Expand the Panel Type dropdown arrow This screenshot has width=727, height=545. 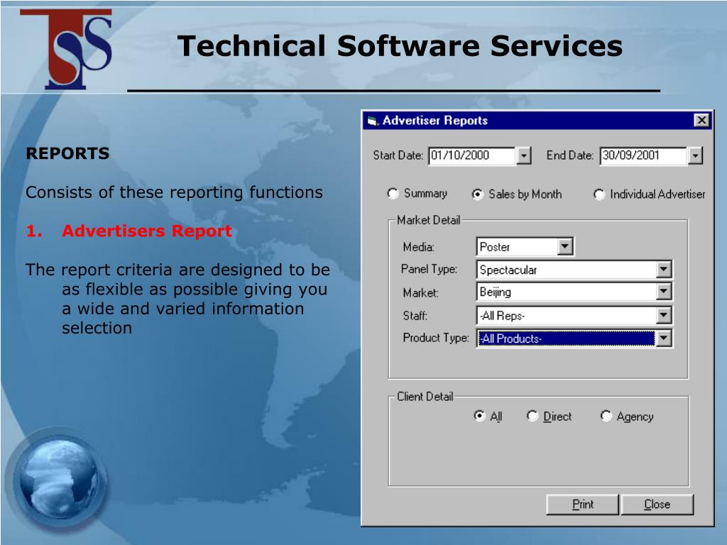coord(664,269)
